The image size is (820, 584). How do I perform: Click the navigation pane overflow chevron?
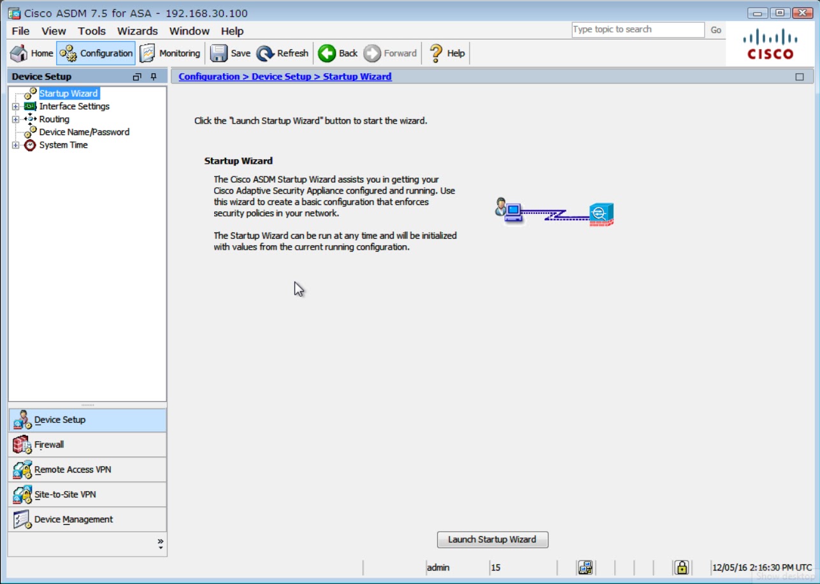click(161, 544)
